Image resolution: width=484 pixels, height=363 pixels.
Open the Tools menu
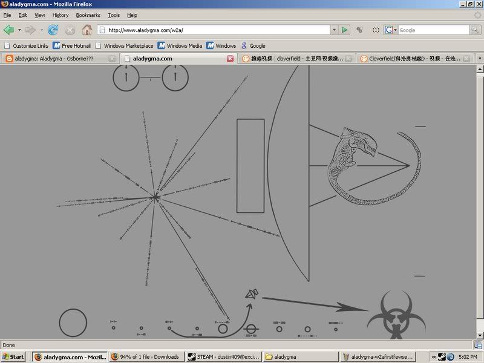[x=114, y=15]
